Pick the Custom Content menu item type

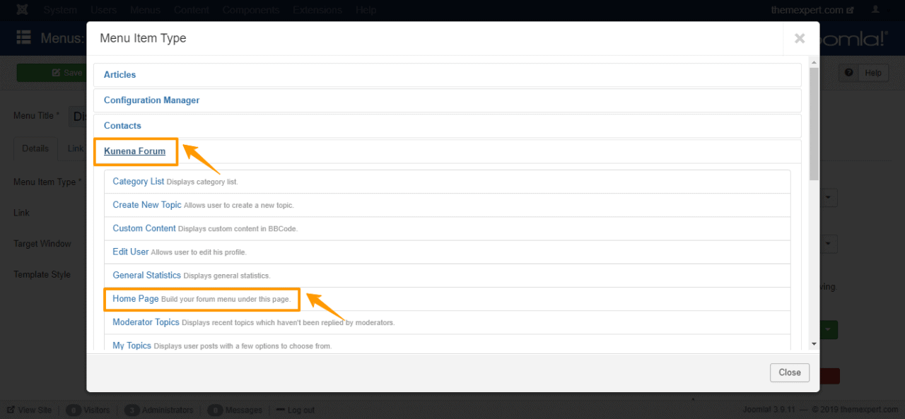pyautogui.click(x=144, y=228)
